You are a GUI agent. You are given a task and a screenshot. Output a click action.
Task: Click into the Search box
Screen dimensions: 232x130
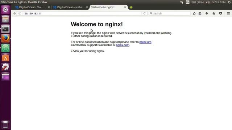pyautogui.click(x=170, y=13)
